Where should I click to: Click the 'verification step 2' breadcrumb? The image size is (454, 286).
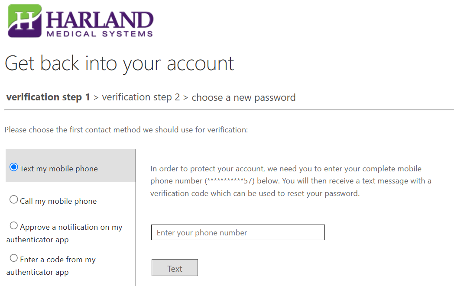[141, 97]
